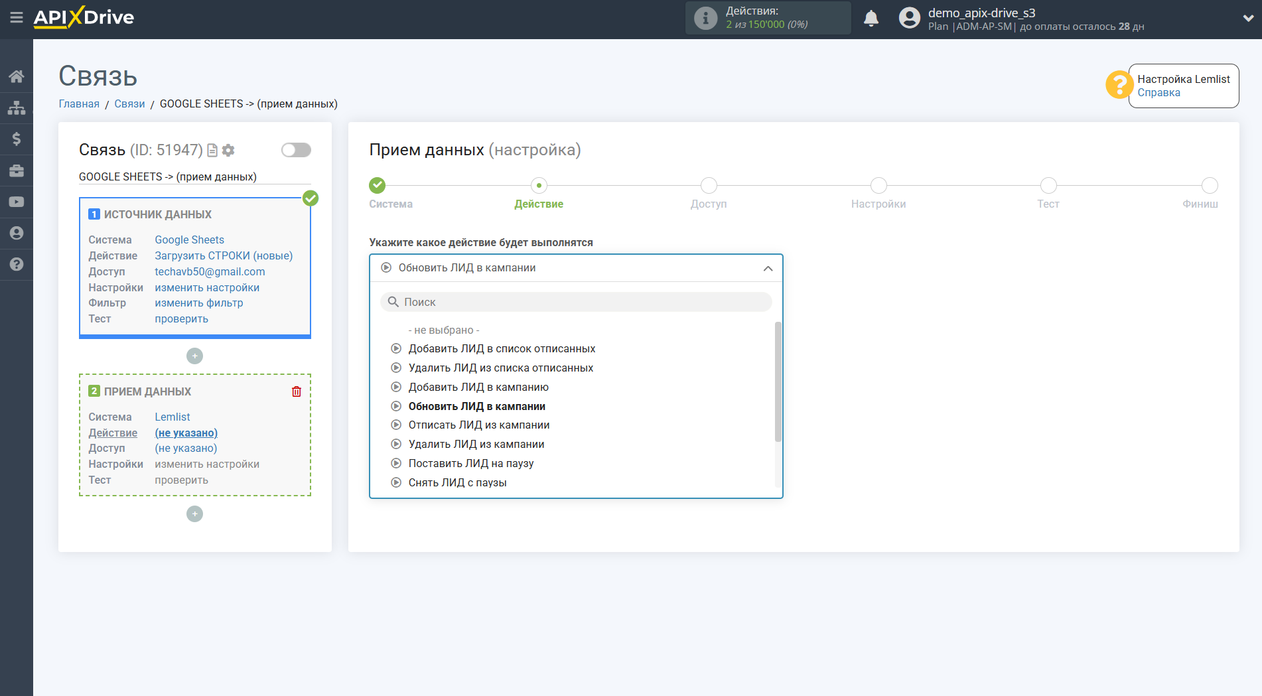Open Главная breadcrumb link
1262x696 pixels.
tap(79, 104)
